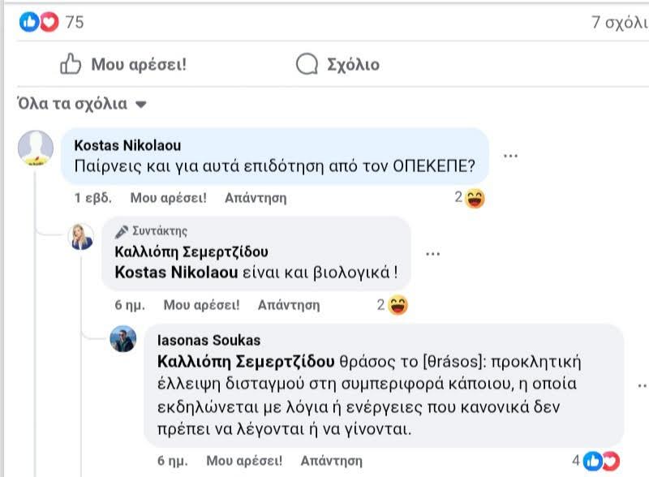This screenshot has height=477, width=649.
Task: Open three-dot menu on Καλλιόπη Σεμερτζίδου's reply
Action: tap(433, 253)
